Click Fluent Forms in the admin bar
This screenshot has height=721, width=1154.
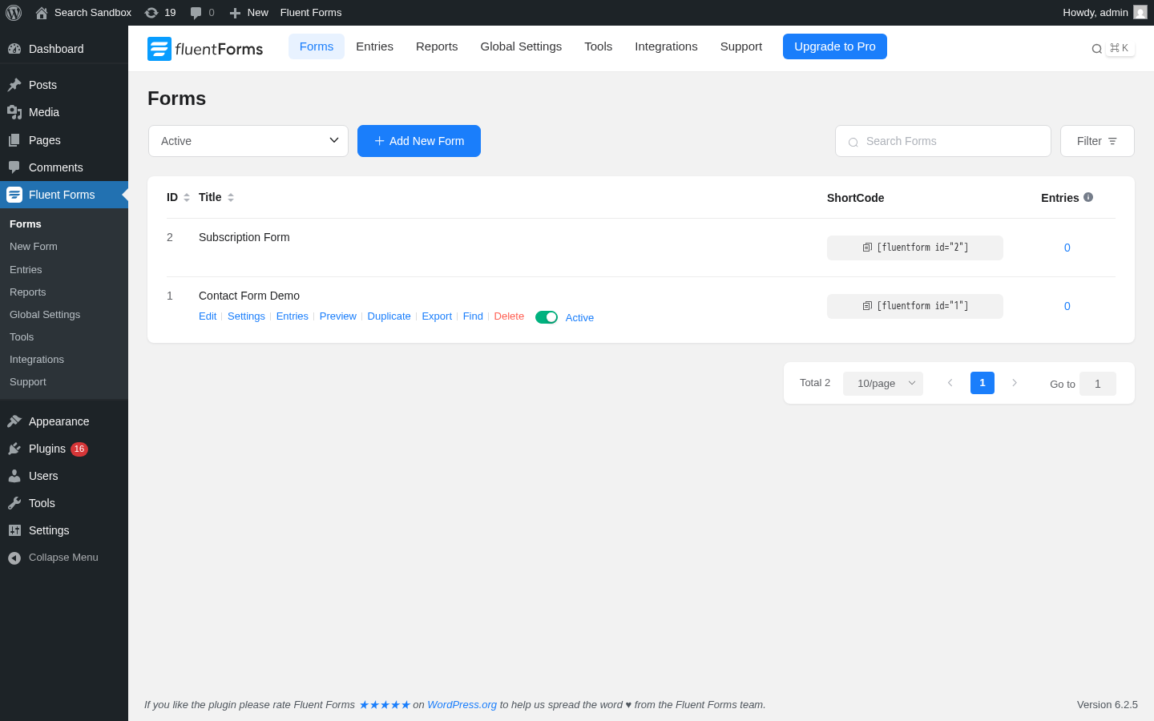click(311, 13)
